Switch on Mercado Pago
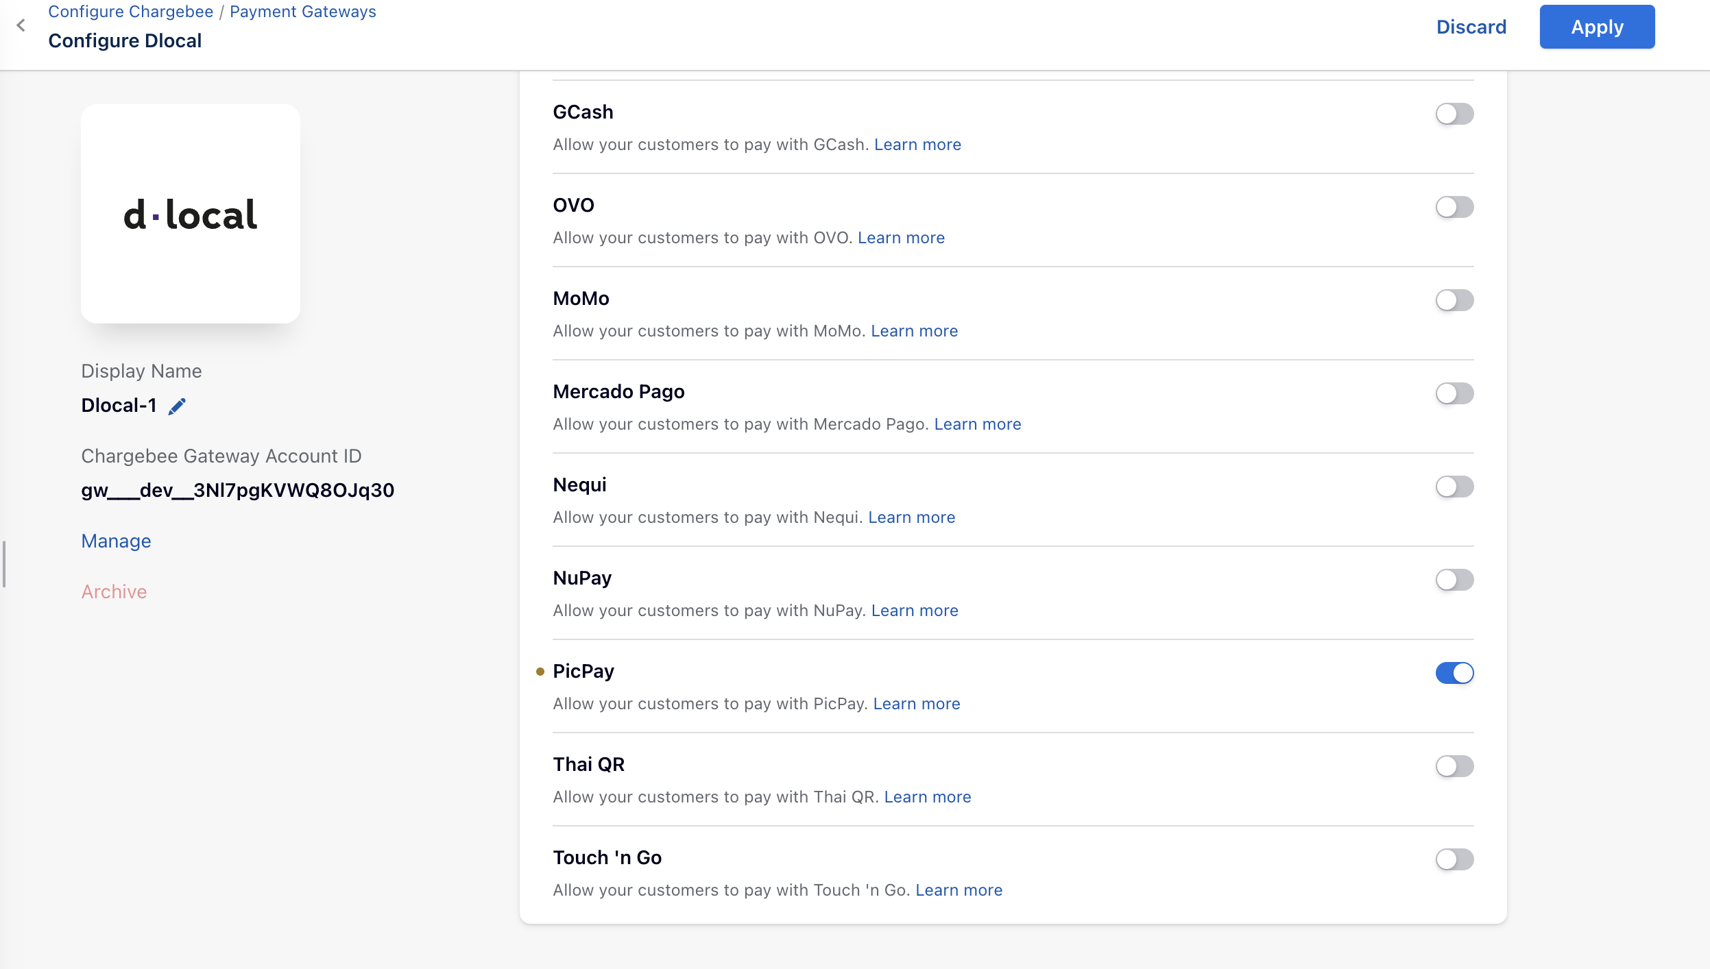This screenshot has width=1710, height=969. tap(1454, 393)
